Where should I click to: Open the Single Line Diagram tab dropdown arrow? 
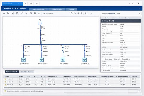(46, 9)
